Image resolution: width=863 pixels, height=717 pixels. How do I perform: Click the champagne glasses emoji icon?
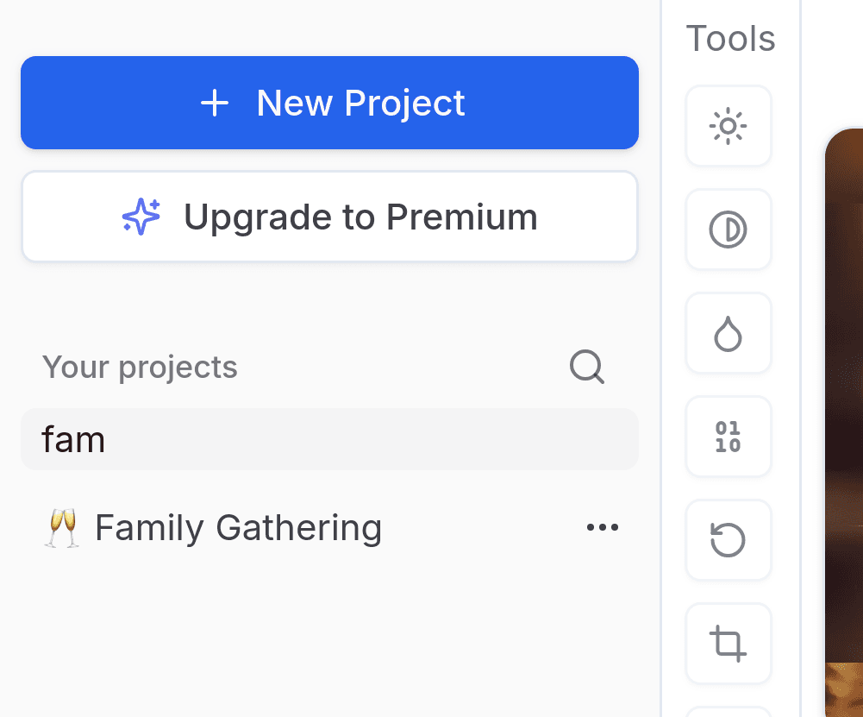tap(62, 527)
